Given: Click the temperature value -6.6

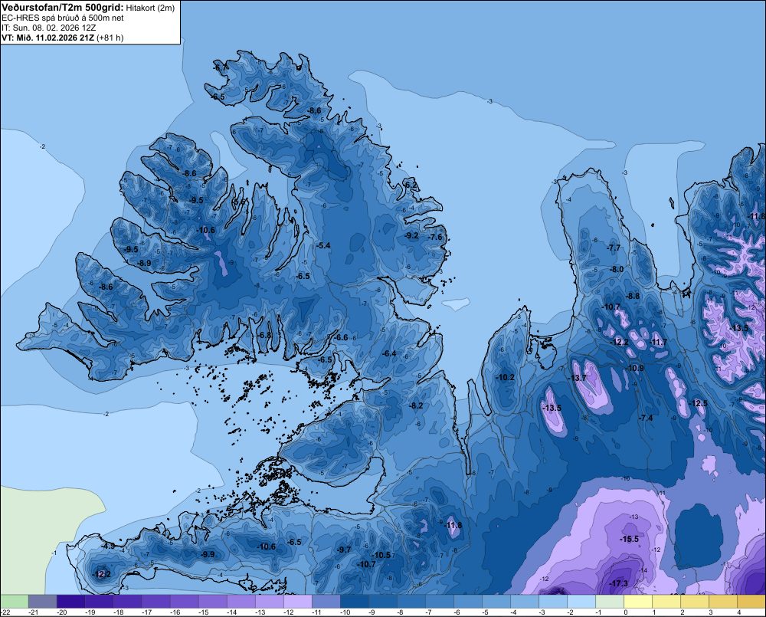Looking at the screenshot, I should pos(341,337).
